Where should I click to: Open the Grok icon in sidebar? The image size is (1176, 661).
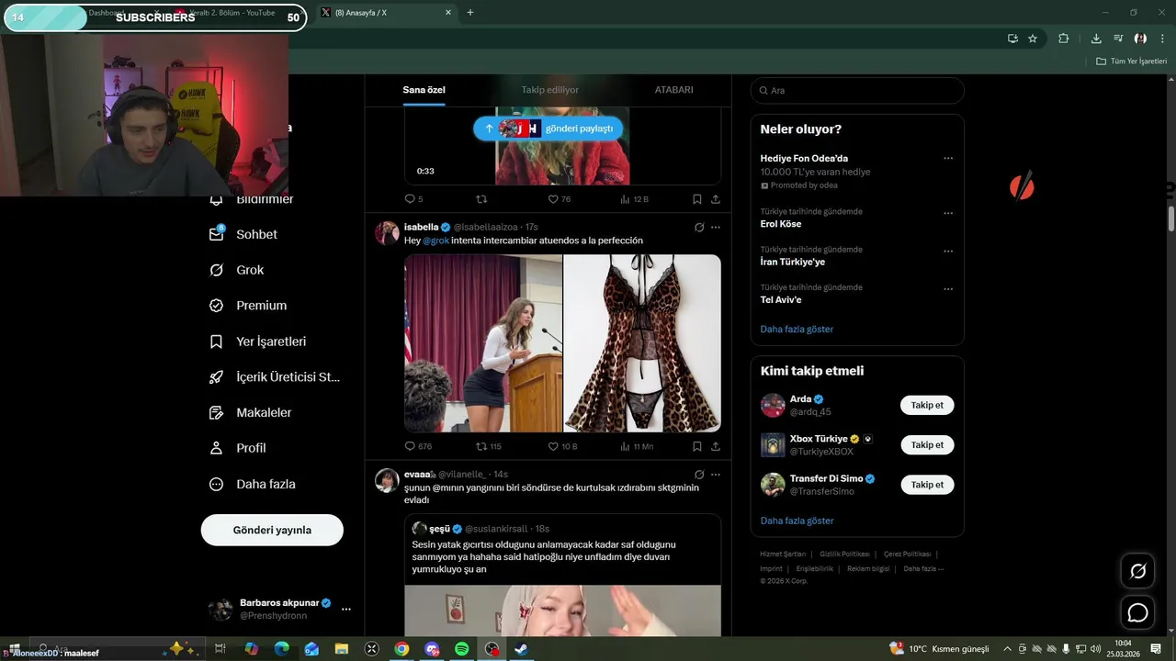[x=217, y=270]
